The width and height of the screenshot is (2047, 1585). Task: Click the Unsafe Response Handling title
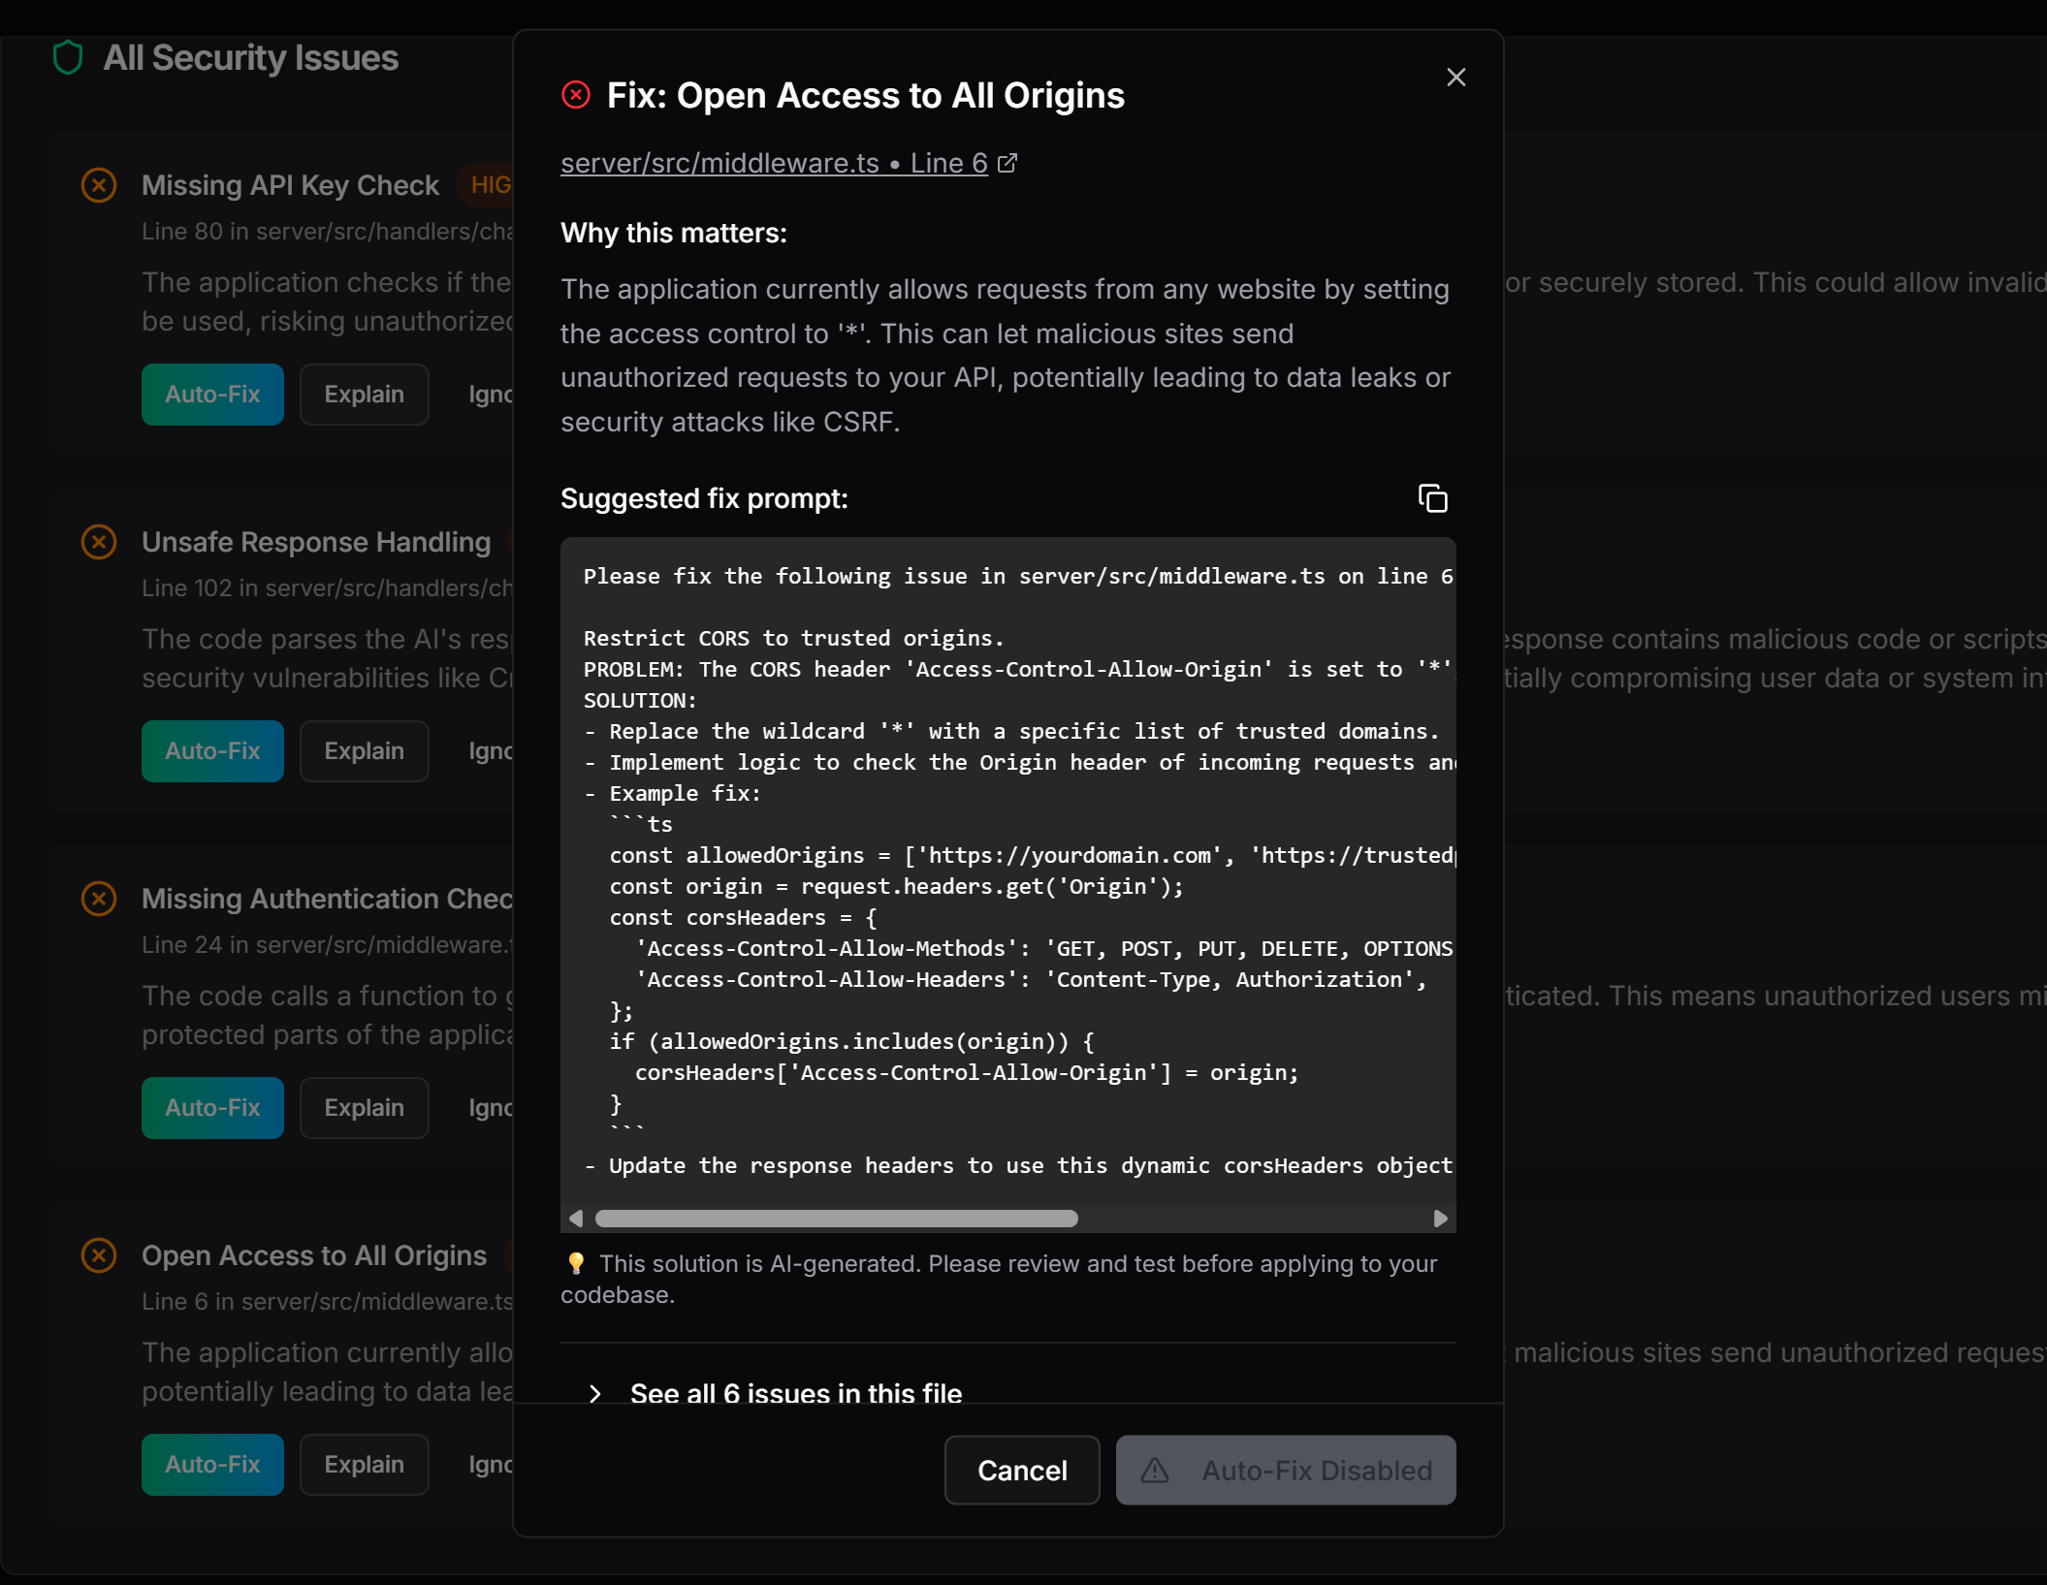316,542
